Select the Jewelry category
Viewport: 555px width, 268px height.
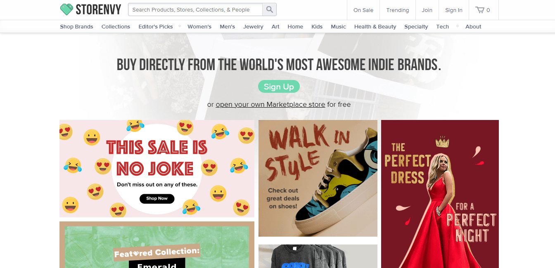(x=253, y=26)
